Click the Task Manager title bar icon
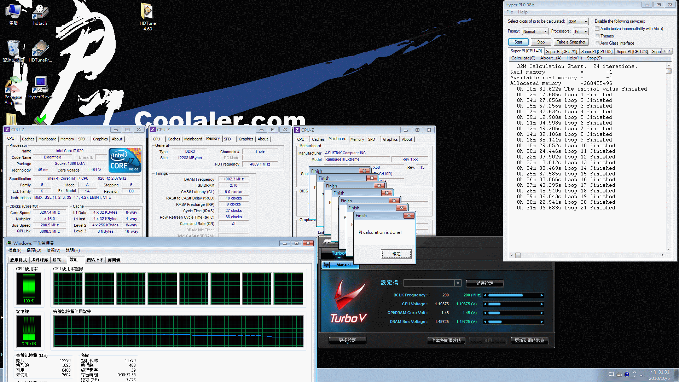Screen dimensions: 679x382 [x=9, y=243]
